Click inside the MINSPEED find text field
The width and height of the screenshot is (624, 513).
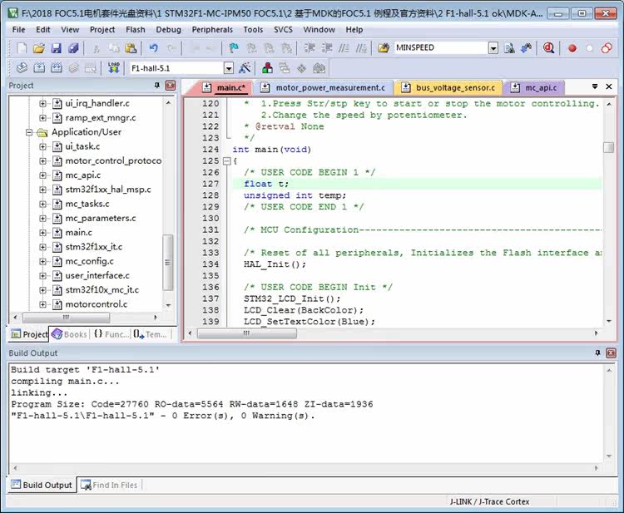pyautogui.click(x=441, y=47)
